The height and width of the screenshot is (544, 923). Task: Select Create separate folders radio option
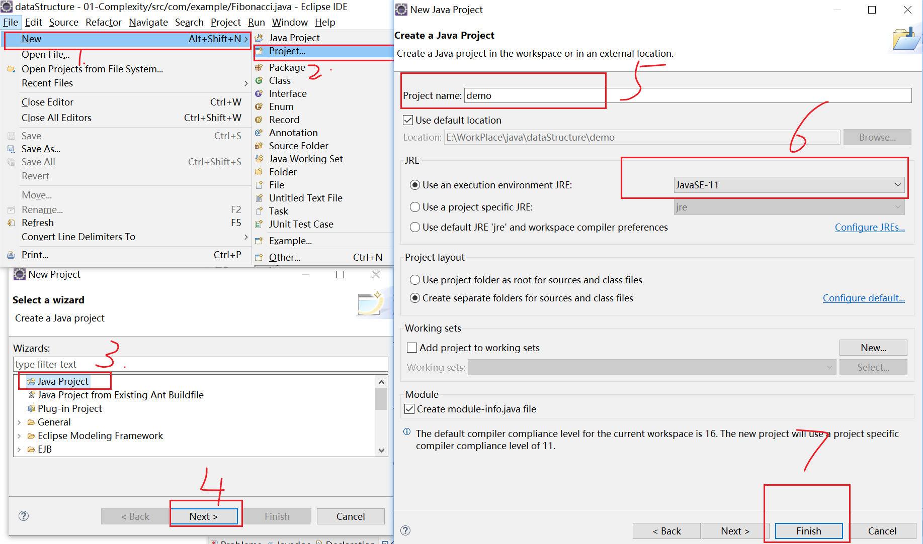415,298
